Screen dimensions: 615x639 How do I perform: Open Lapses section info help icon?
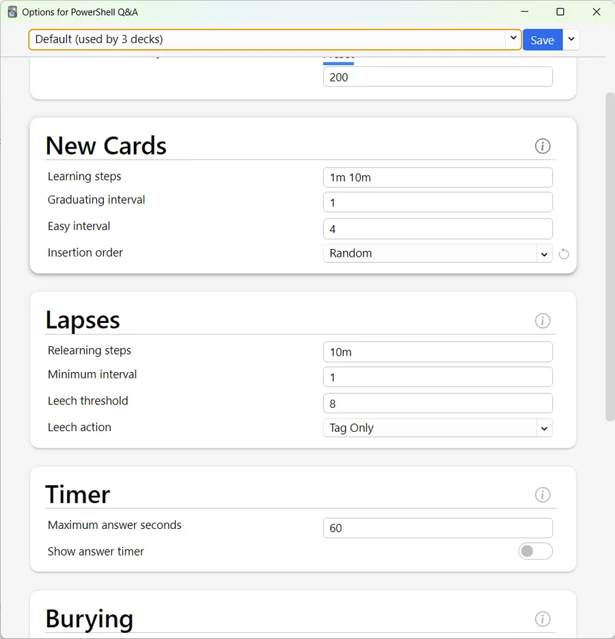(542, 321)
